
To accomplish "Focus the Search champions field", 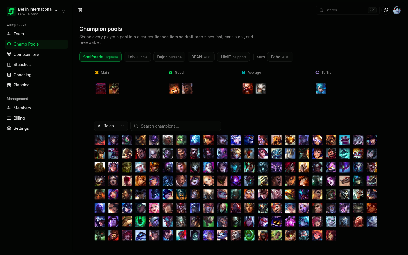I will pyautogui.click(x=176, y=126).
